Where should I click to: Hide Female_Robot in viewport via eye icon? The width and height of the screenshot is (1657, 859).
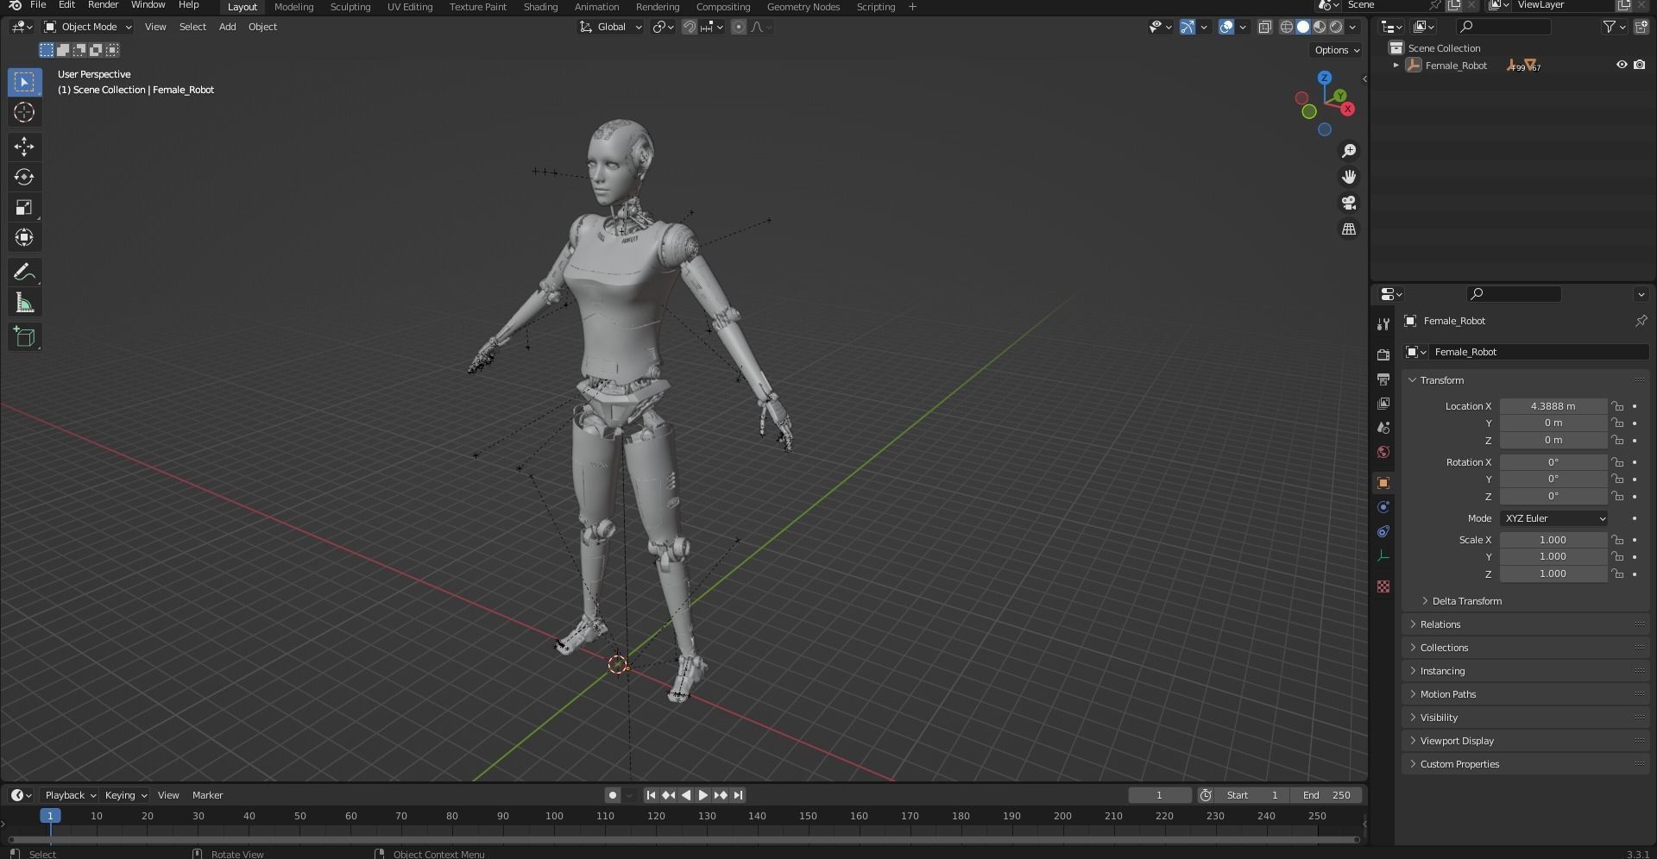click(1622, 65)
